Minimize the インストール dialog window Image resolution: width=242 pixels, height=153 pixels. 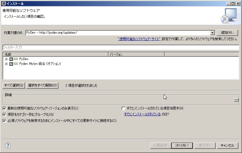(x=229, y=3)
